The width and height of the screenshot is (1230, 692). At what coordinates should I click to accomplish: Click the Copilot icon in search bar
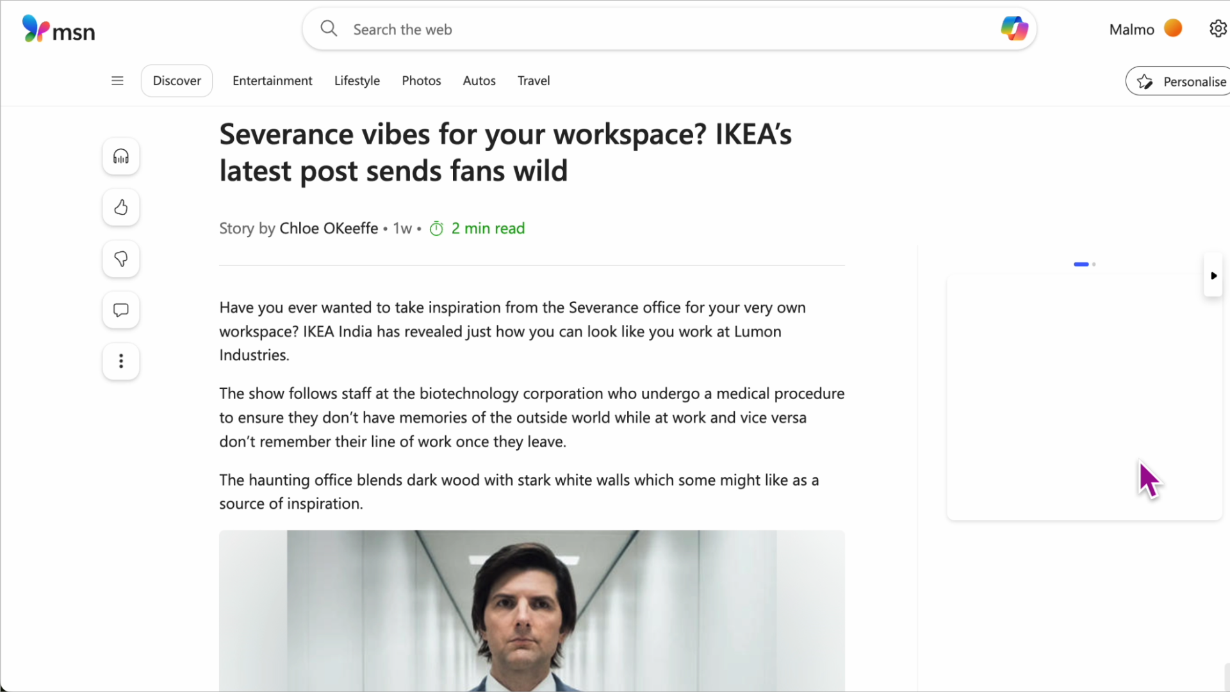coord(1014,29)
